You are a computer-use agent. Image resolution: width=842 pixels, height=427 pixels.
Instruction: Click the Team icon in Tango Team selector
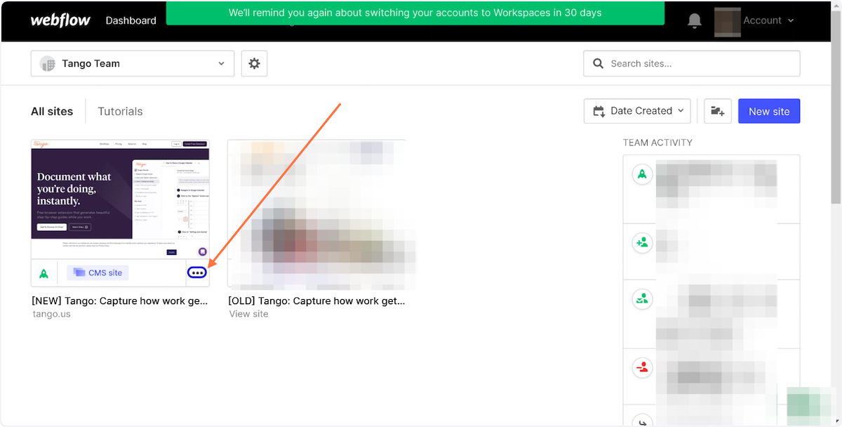click(48, 63)
